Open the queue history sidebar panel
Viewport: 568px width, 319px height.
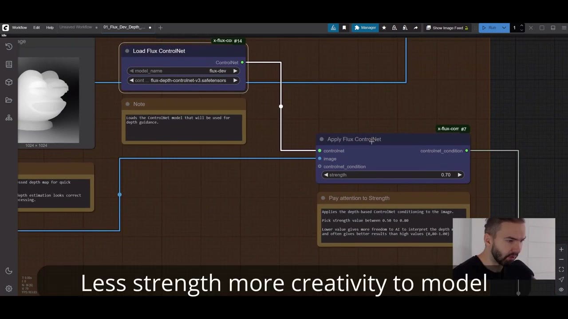point(9,47)
